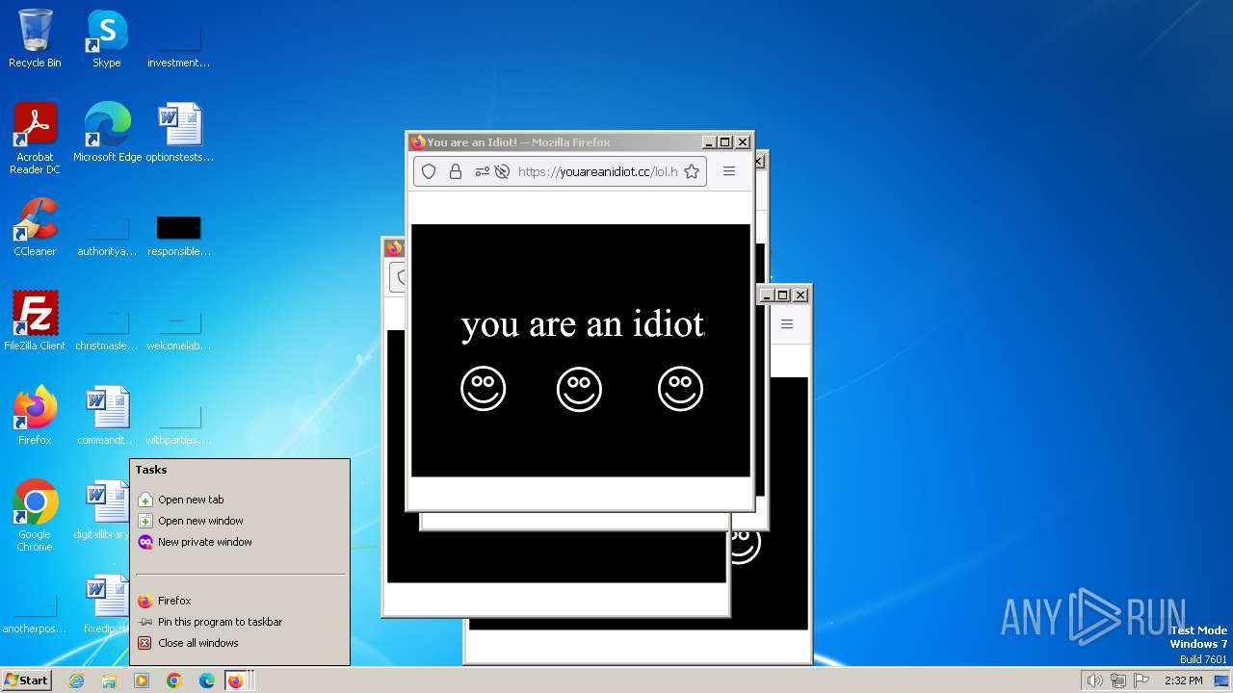Select Firefox entry in the jump list
This screenshot has height=693, width=1233.
[x=240, y=601]
